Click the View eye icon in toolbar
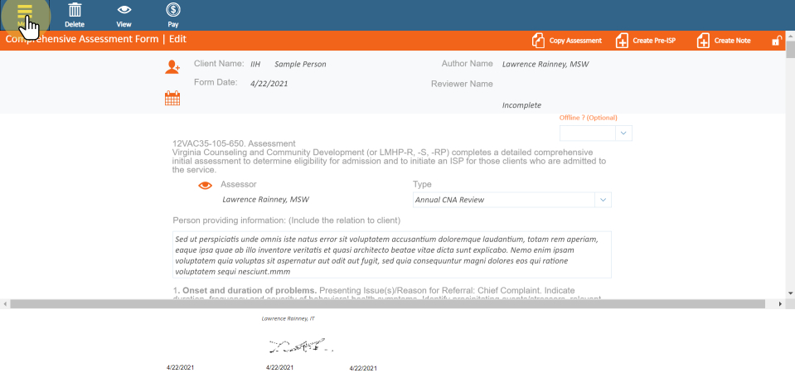Screen dimensions: 795x378 124,11
